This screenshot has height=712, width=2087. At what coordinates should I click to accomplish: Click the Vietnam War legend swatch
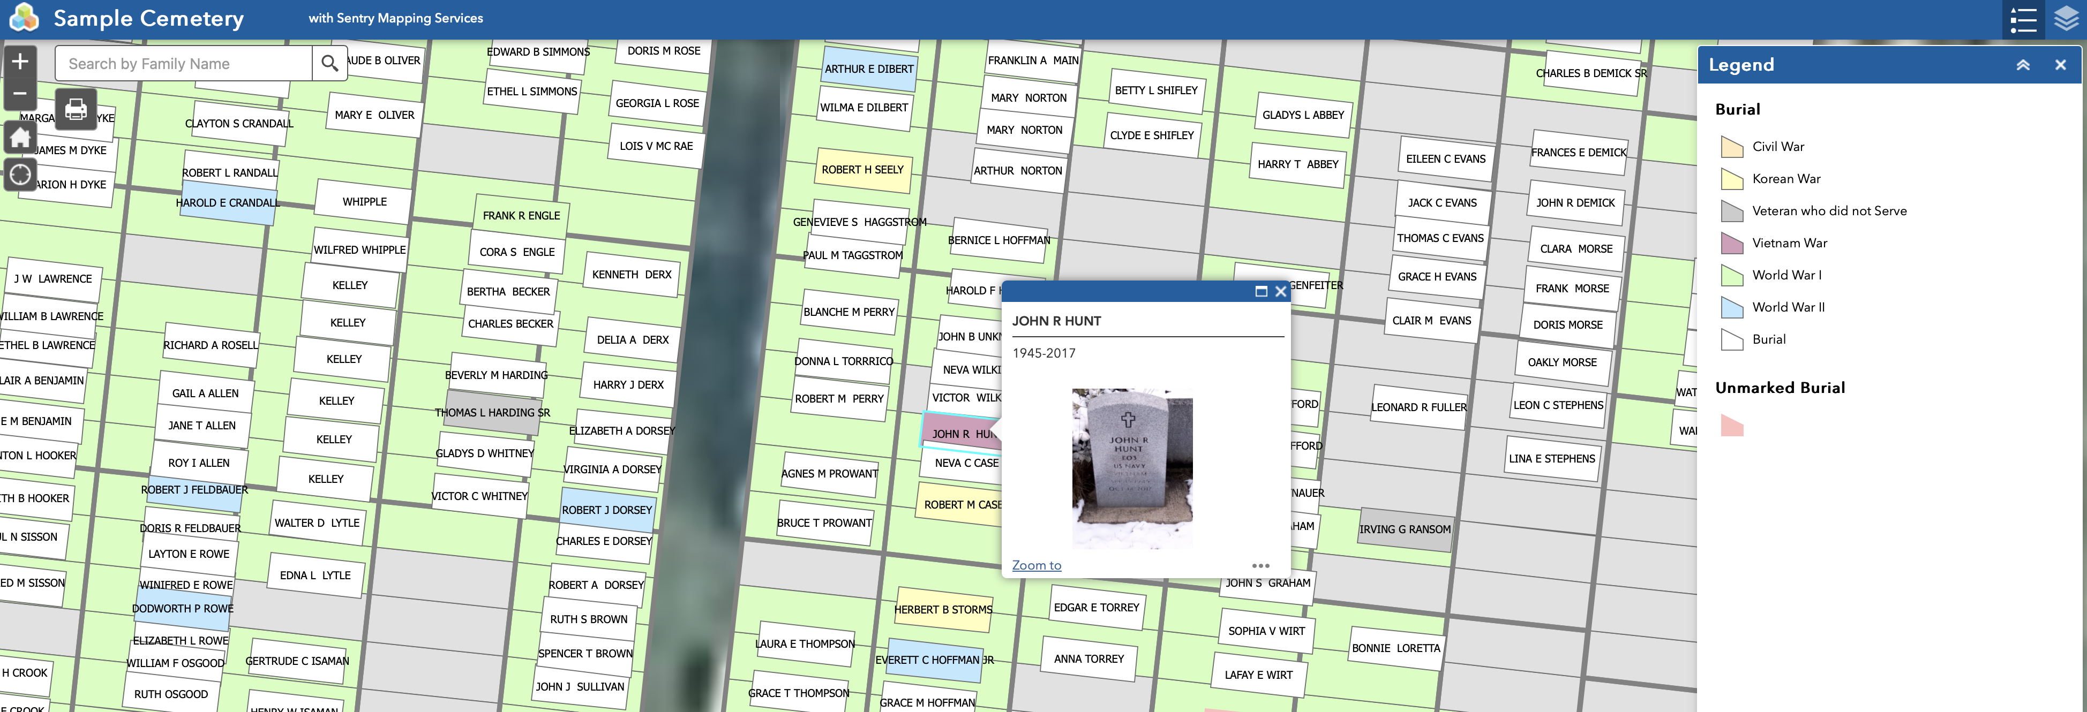[1731, 243]
